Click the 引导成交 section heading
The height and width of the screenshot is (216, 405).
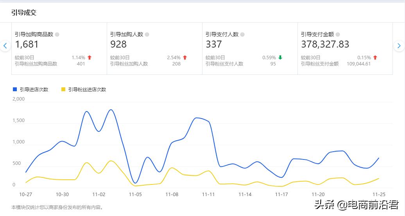[24, 12]
